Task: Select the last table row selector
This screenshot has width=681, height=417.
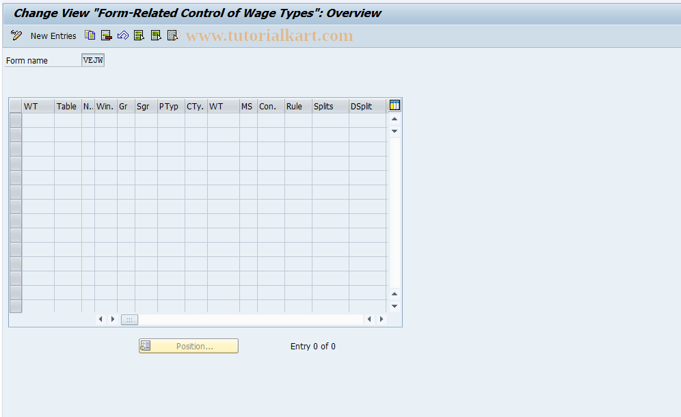Action: pos(16,306)
